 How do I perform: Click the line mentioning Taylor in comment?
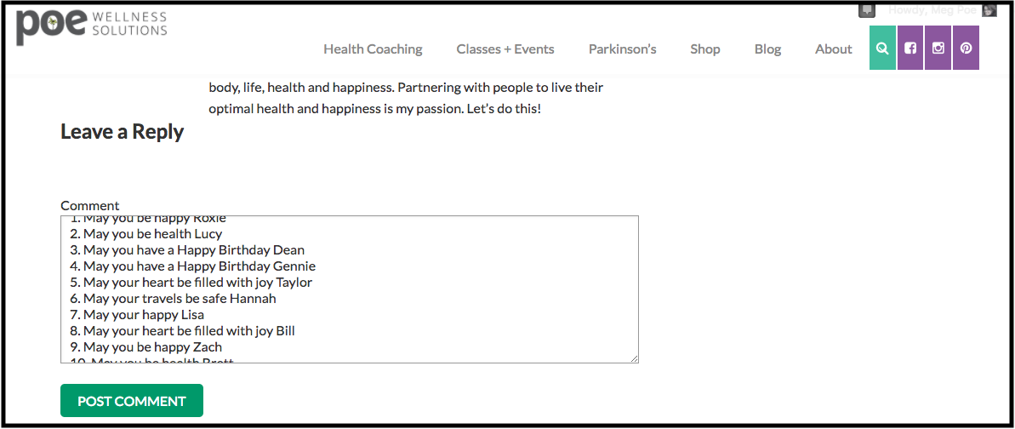[191, 283]
